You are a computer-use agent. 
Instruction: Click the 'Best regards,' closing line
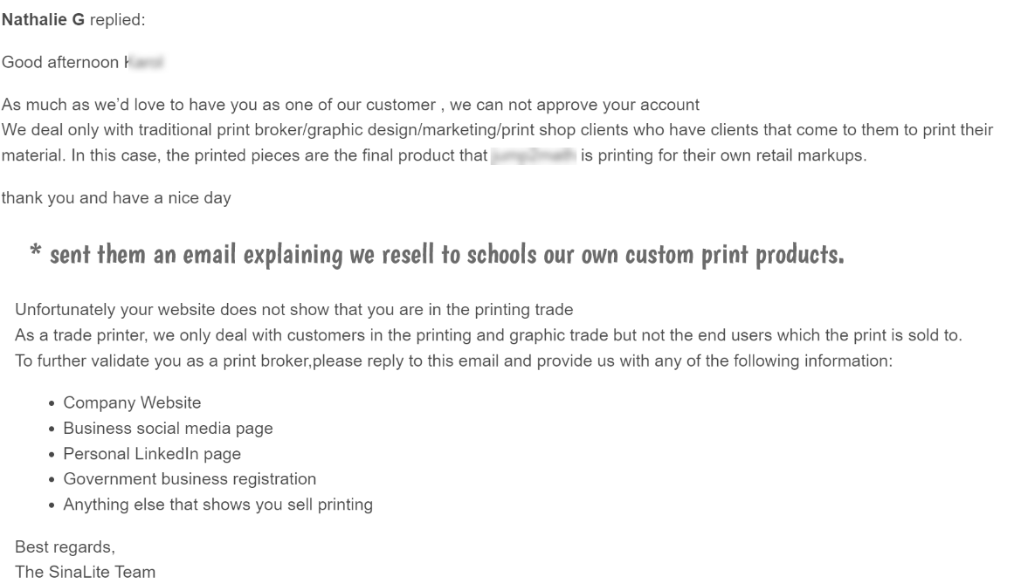click(65, 547)
